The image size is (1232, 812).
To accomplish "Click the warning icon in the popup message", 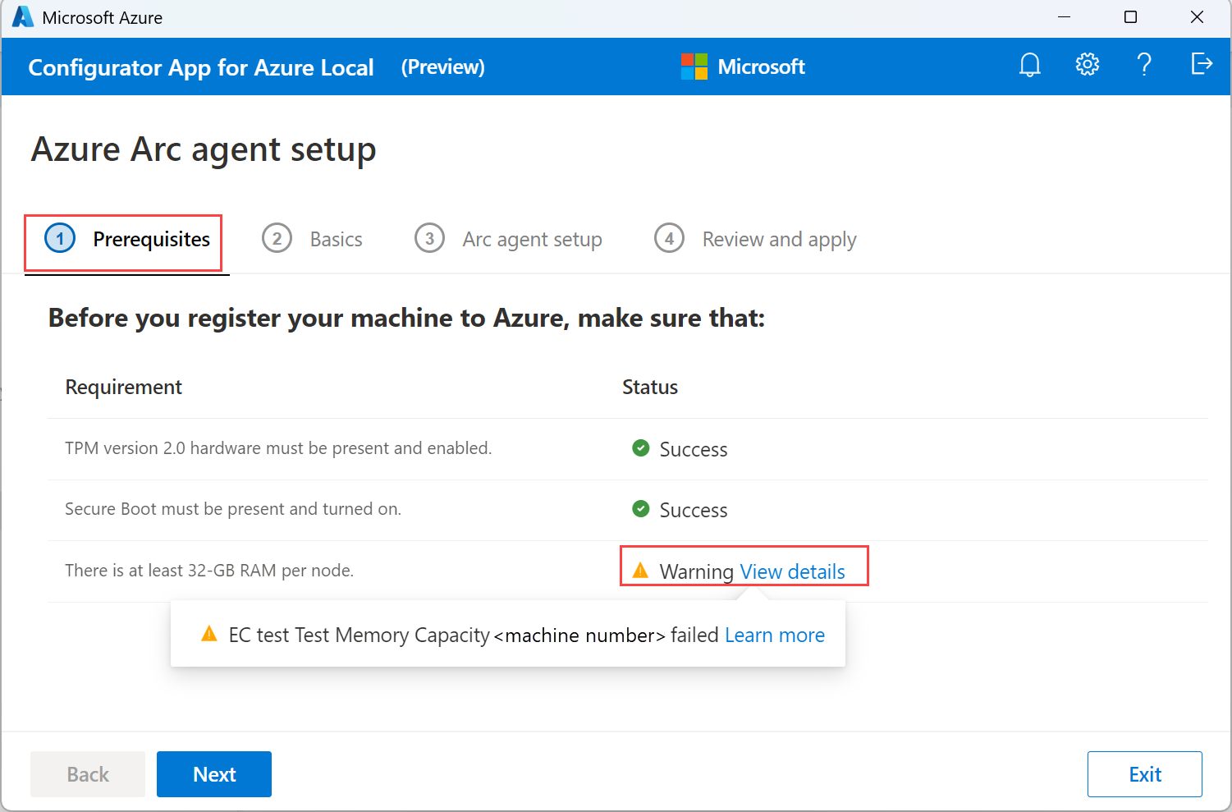I will coord(209,635).
